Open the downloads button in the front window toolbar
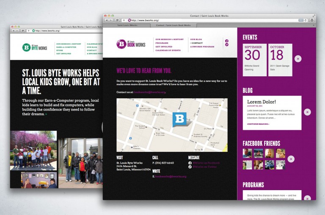325x215 pixels. click(312, 20)
